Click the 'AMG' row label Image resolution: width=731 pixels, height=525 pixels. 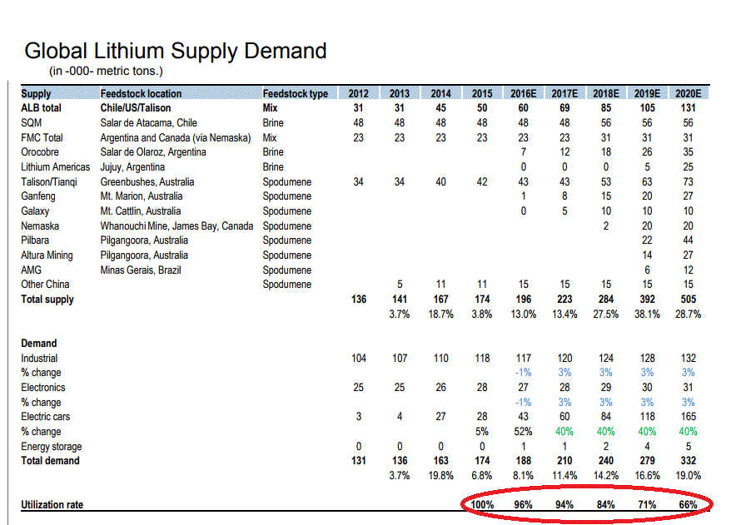click(x=32, y=270)
